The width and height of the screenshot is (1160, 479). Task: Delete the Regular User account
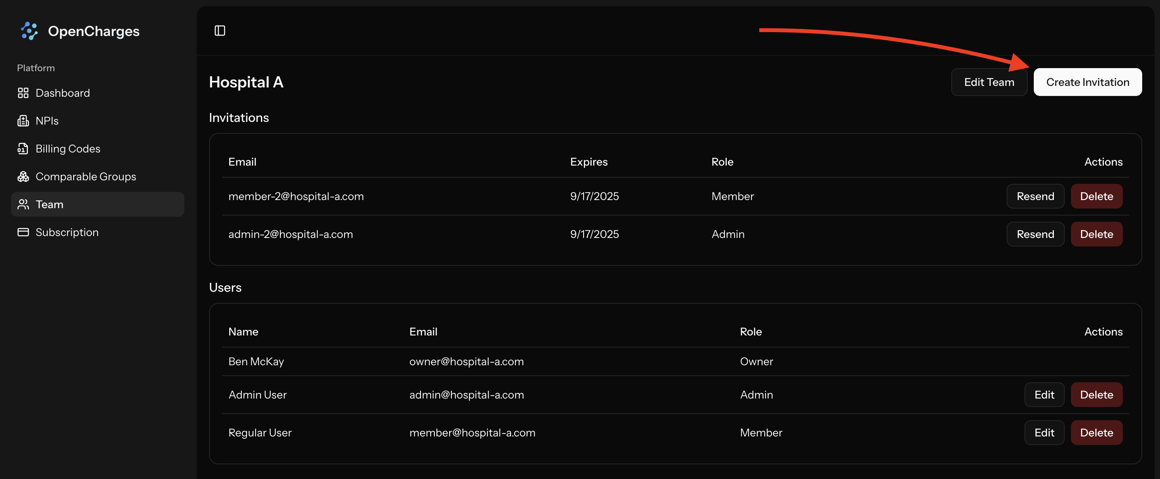(1096, 432)
